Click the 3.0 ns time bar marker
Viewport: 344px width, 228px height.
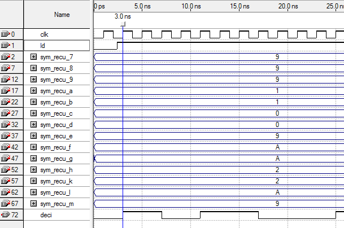[123, 23]
